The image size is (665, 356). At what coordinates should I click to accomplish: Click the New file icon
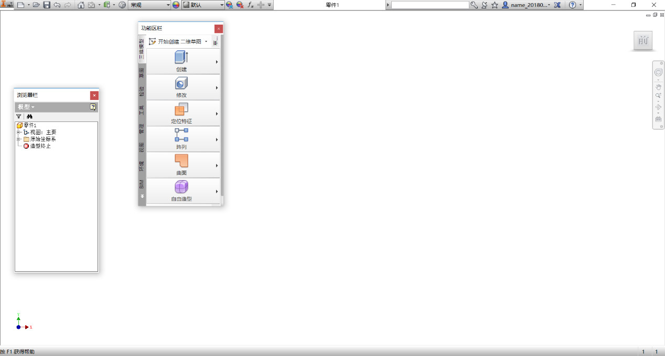(x=20, y=5)
